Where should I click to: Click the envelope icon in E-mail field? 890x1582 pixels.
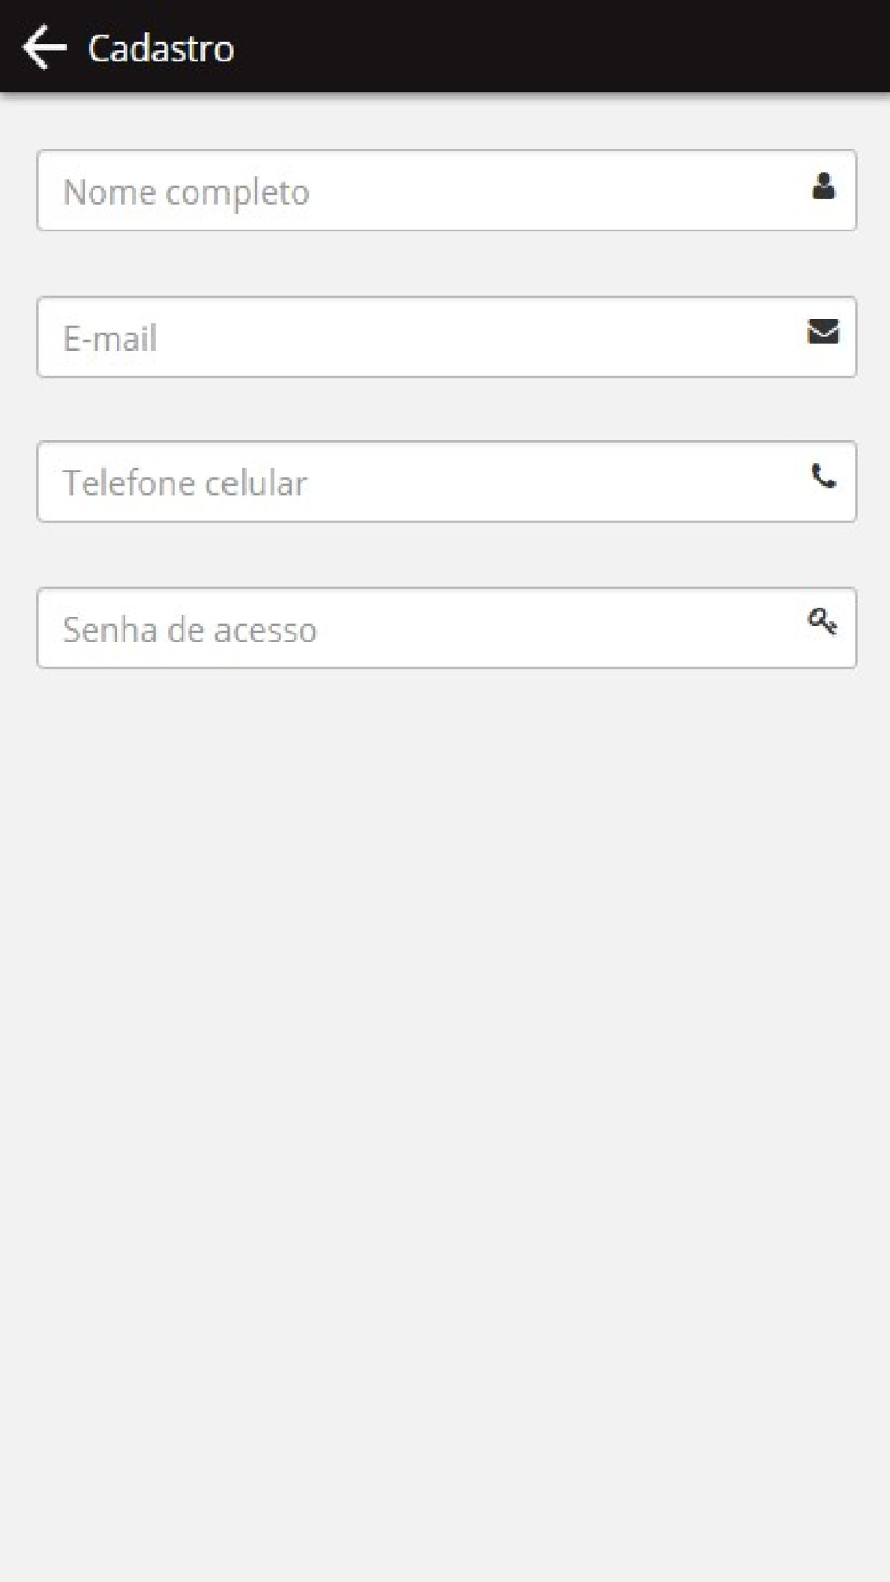823,331
